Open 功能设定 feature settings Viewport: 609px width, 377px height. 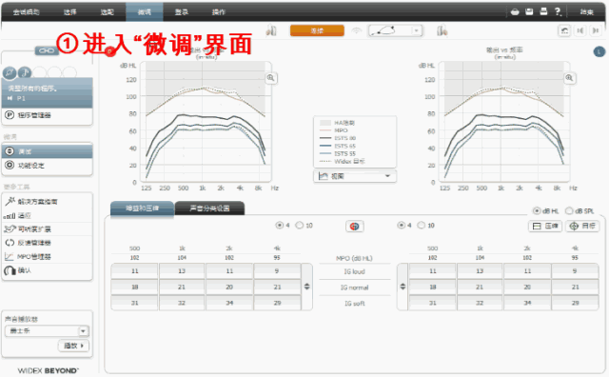click(47, 166)
